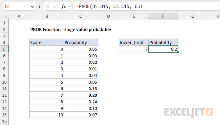The width and height of the screenshot is (220, 125).
Task: Select column G header
Action: coord(193,16)
